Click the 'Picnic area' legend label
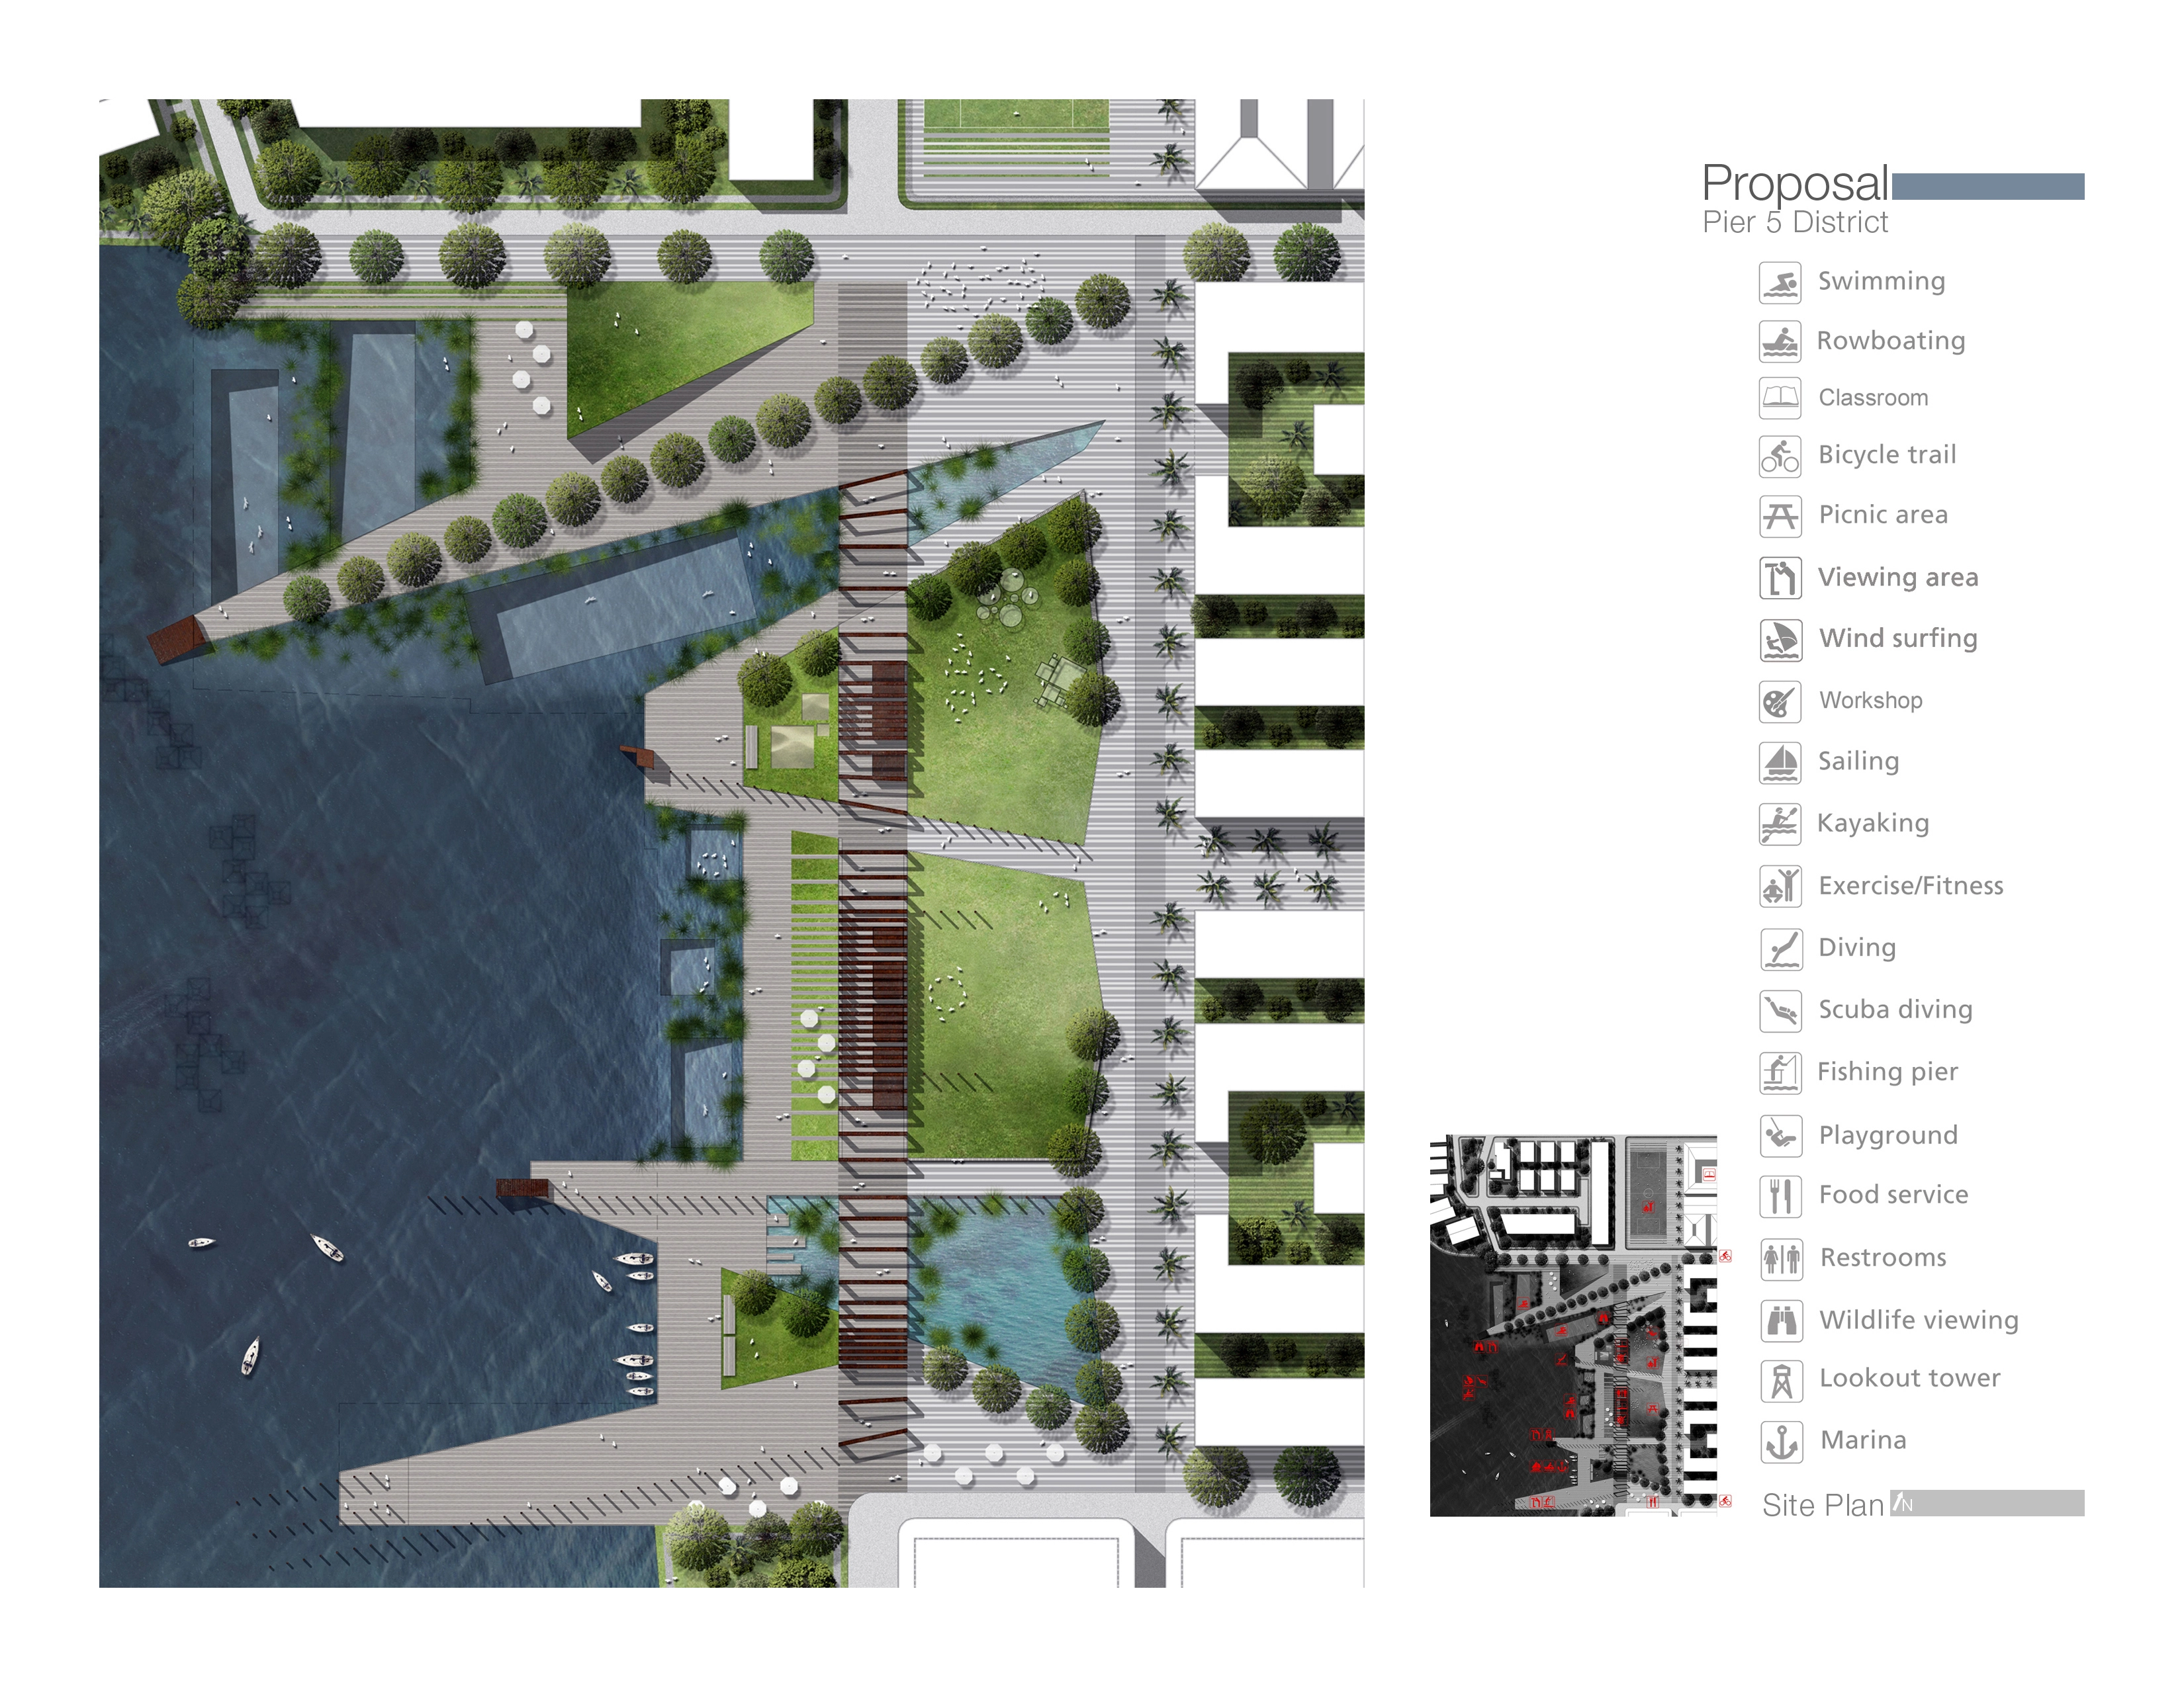The height and width of the screenshot is (1687, 2184). (1883, 515)
